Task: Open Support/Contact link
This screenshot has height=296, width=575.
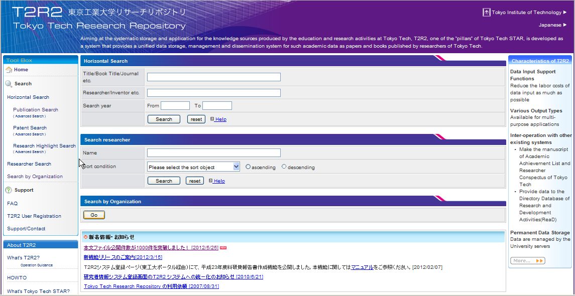Action: (x=26, y=229)
